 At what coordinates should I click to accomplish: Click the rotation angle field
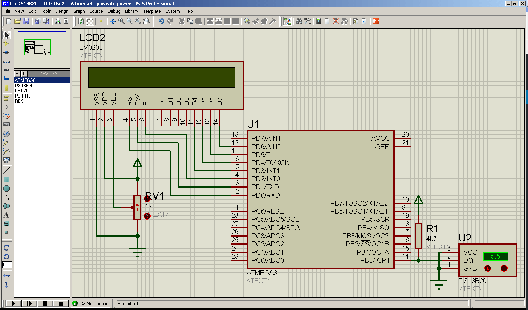(7, 265)
